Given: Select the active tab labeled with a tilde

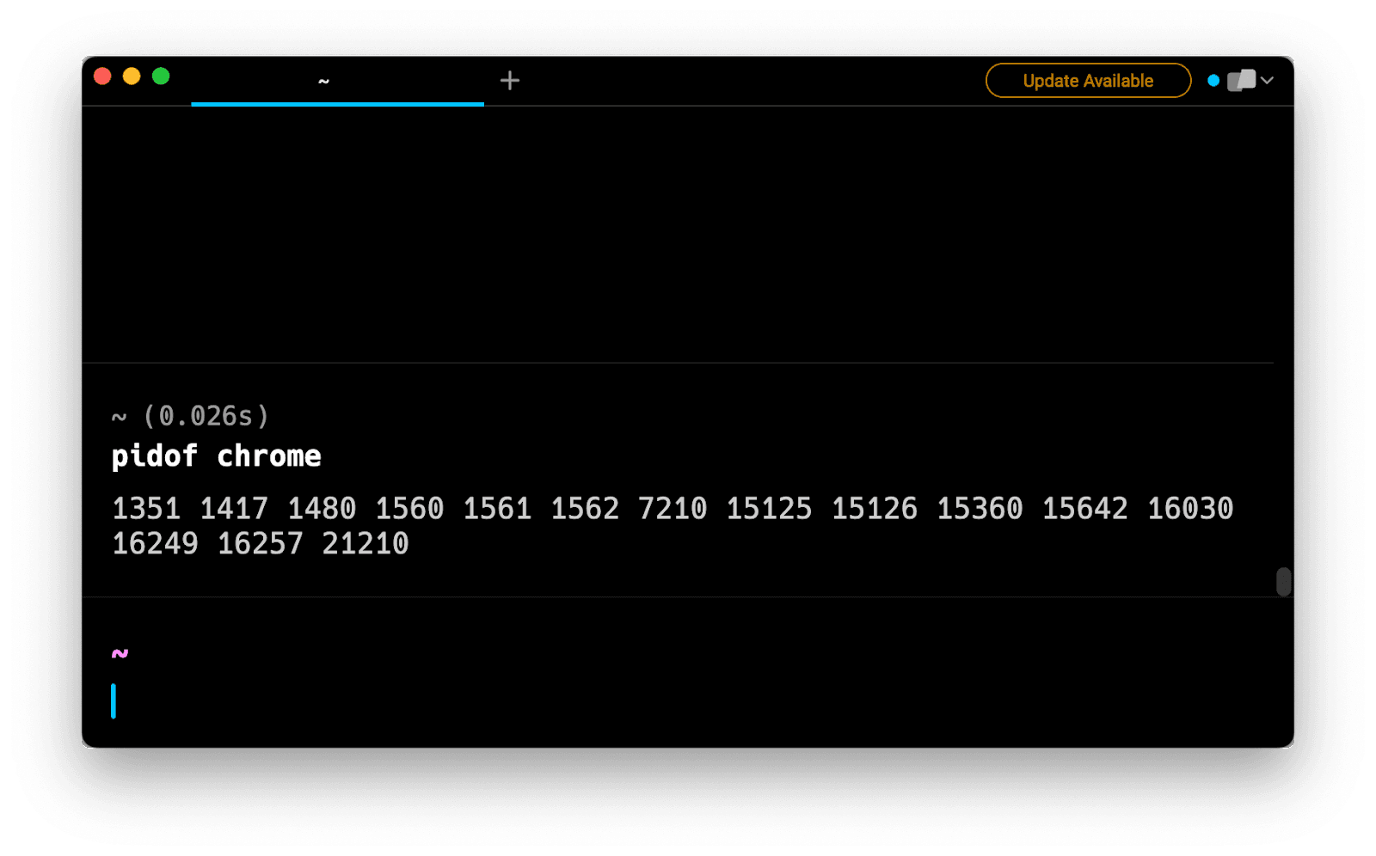Looking at the screenshot, I should coord(324,81).
